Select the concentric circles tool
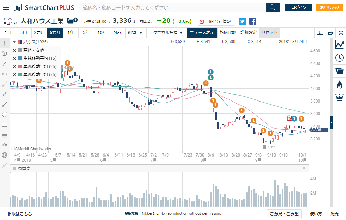The image size is (346, 220). pos(5,155)
